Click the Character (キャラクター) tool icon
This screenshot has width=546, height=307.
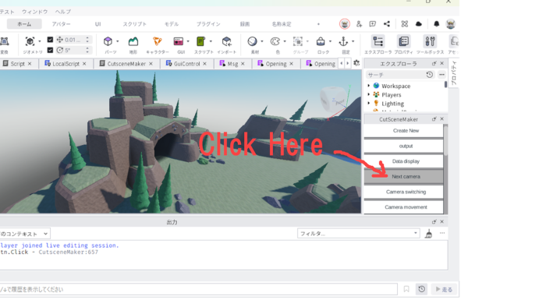pyautogui.click(x=158, y=41)
